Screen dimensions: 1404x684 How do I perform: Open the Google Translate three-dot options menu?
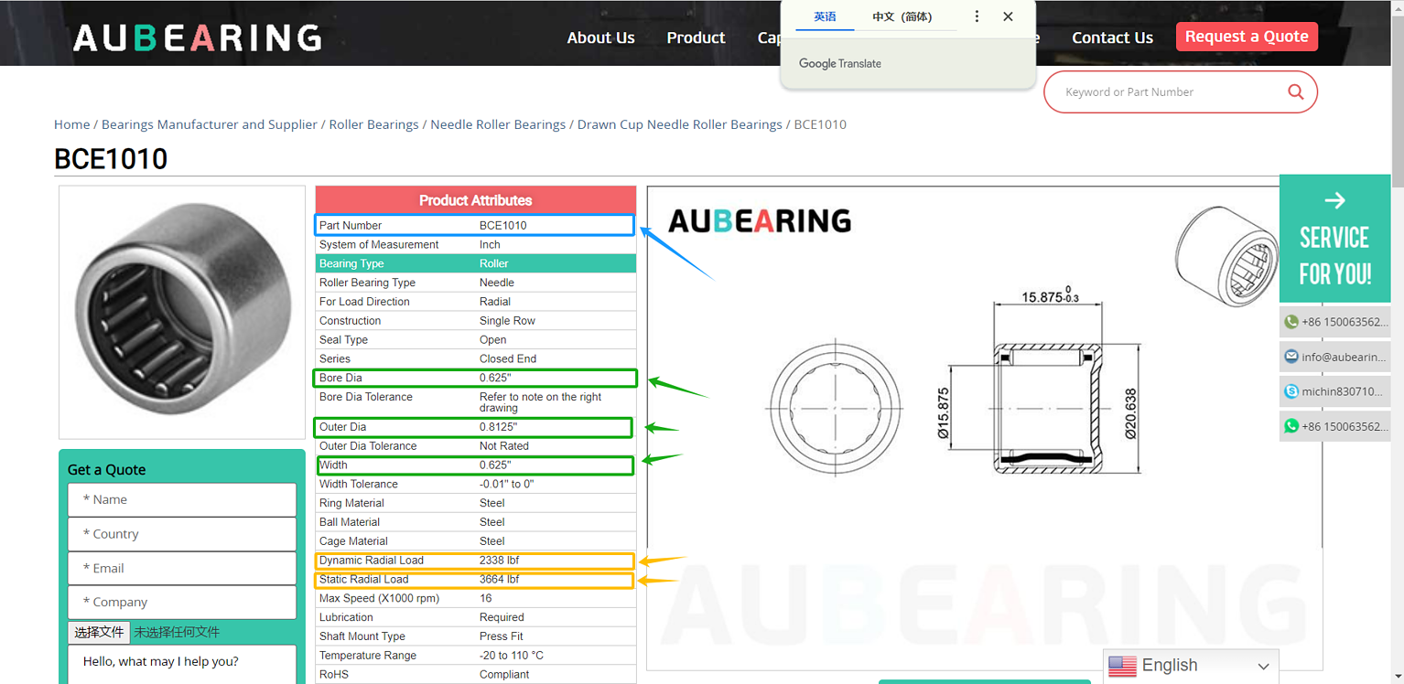[x=976, y=16]
